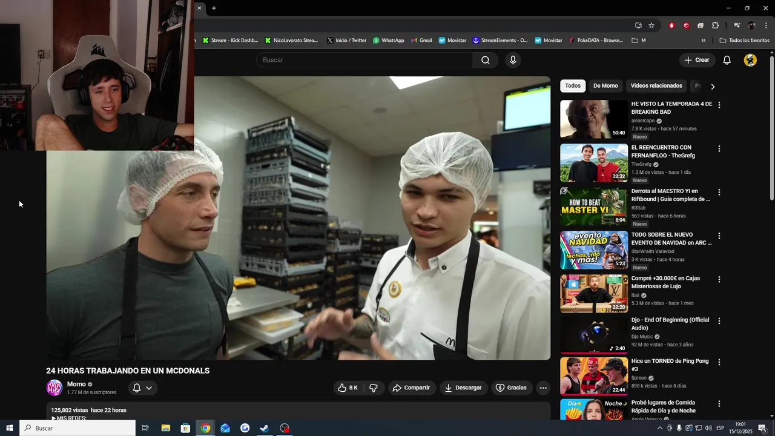Open options for TORNEO de Ping Pong video
The width and height of the screenshot is (775, 436).
point(719,362)
